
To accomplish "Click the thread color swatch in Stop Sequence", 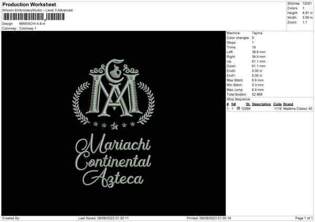I will coord(238,108).
